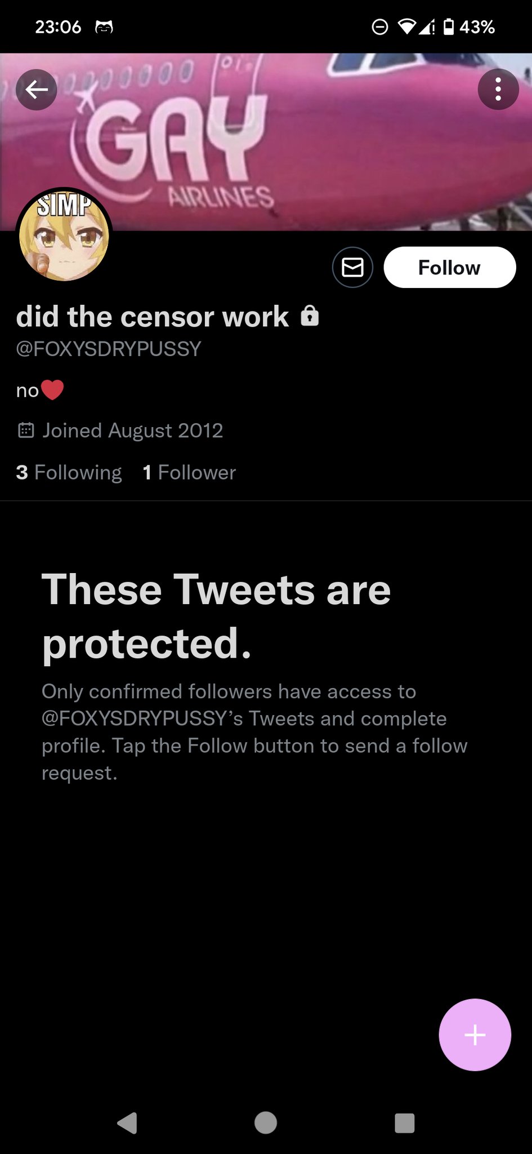Open the 1 Follower list
This screenshot has height=1154, width=532.
(x=189, y=472)
